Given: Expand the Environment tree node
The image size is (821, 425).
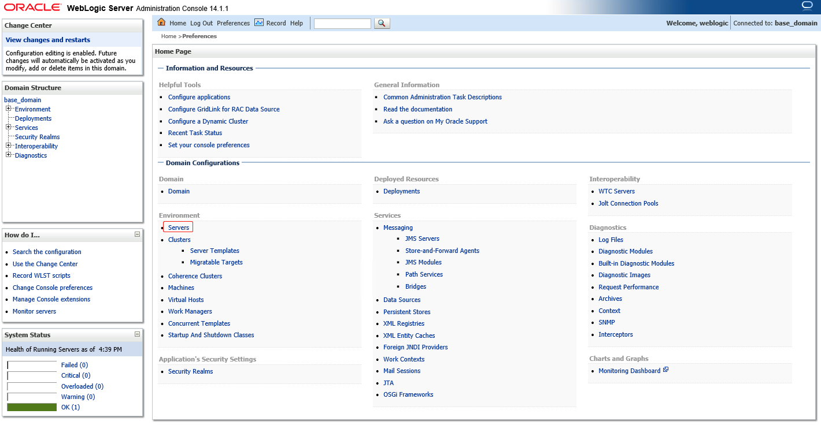Looking at the screenshot, I should 9,109.
